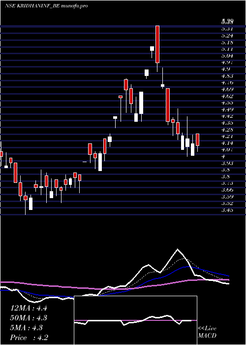
Task: Click the Price : 4.2 readout
Action: pyautogui.click(x=29, y=338)
